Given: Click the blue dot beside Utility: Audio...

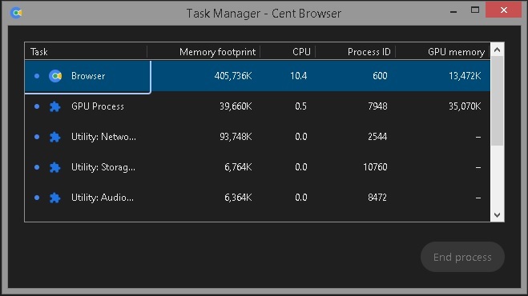Looking at the screenshot, I should [37, 198].
